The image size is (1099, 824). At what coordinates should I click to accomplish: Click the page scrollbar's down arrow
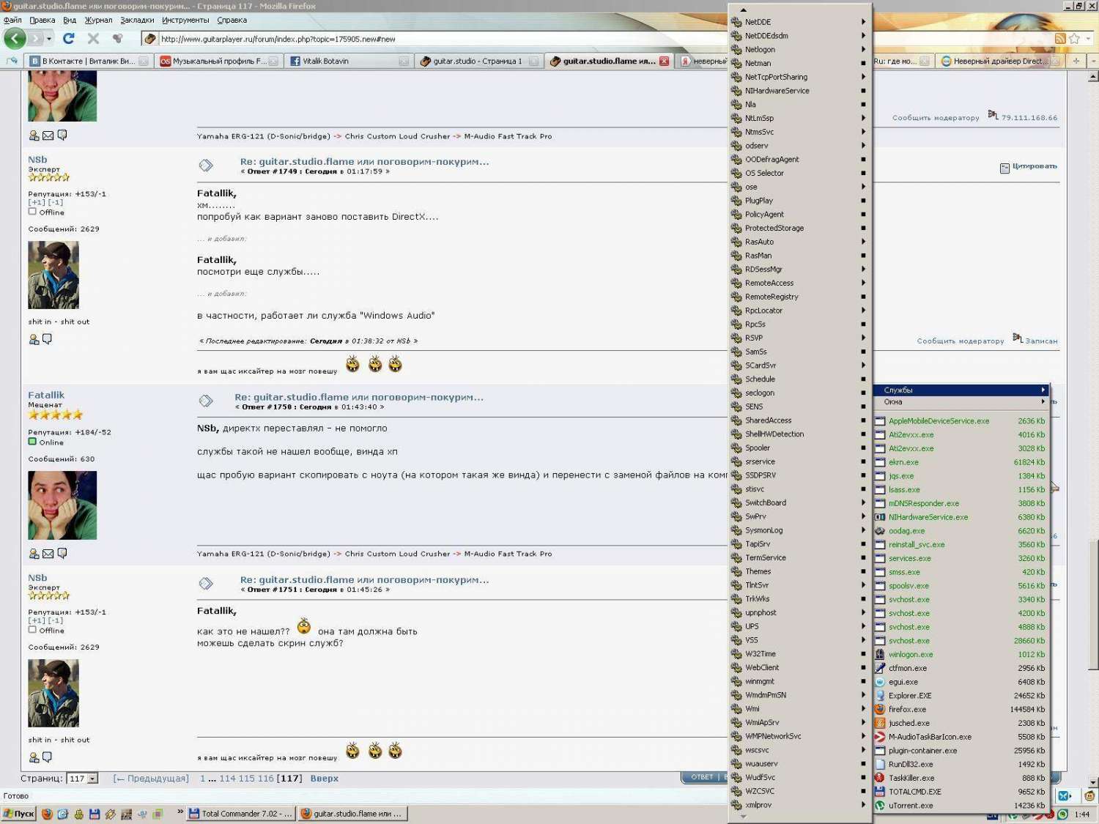pos(1092,782)
